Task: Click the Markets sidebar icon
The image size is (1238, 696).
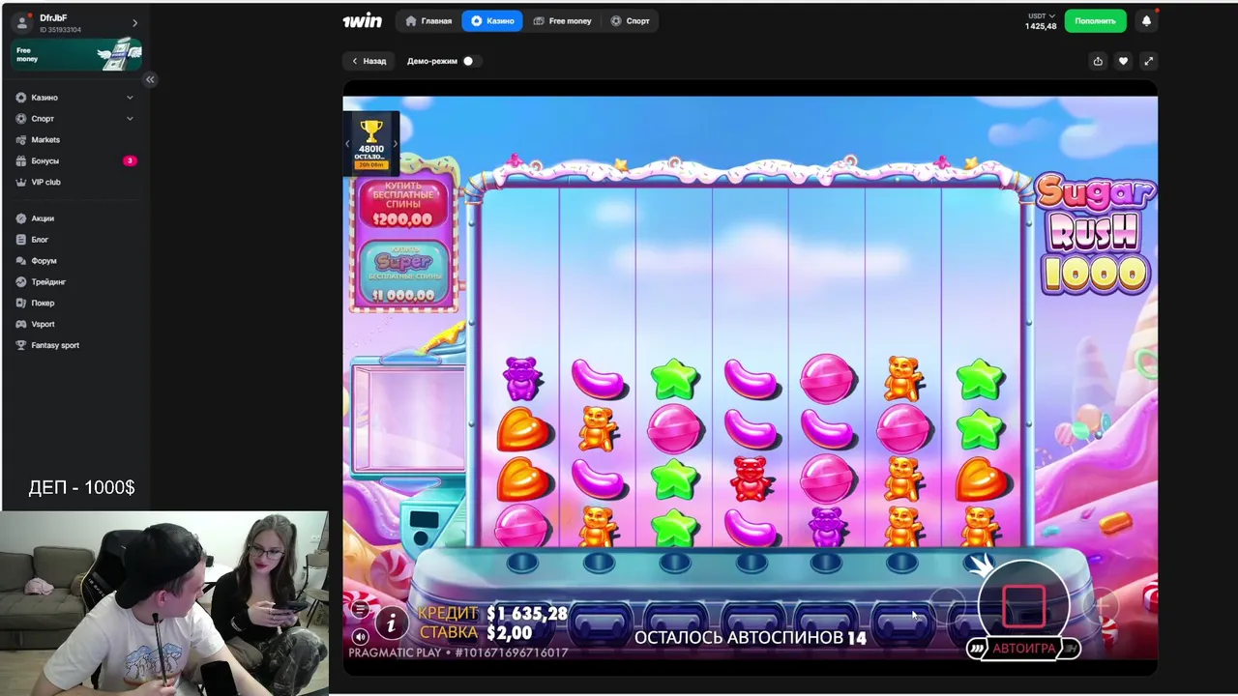Action: [21, 140]
